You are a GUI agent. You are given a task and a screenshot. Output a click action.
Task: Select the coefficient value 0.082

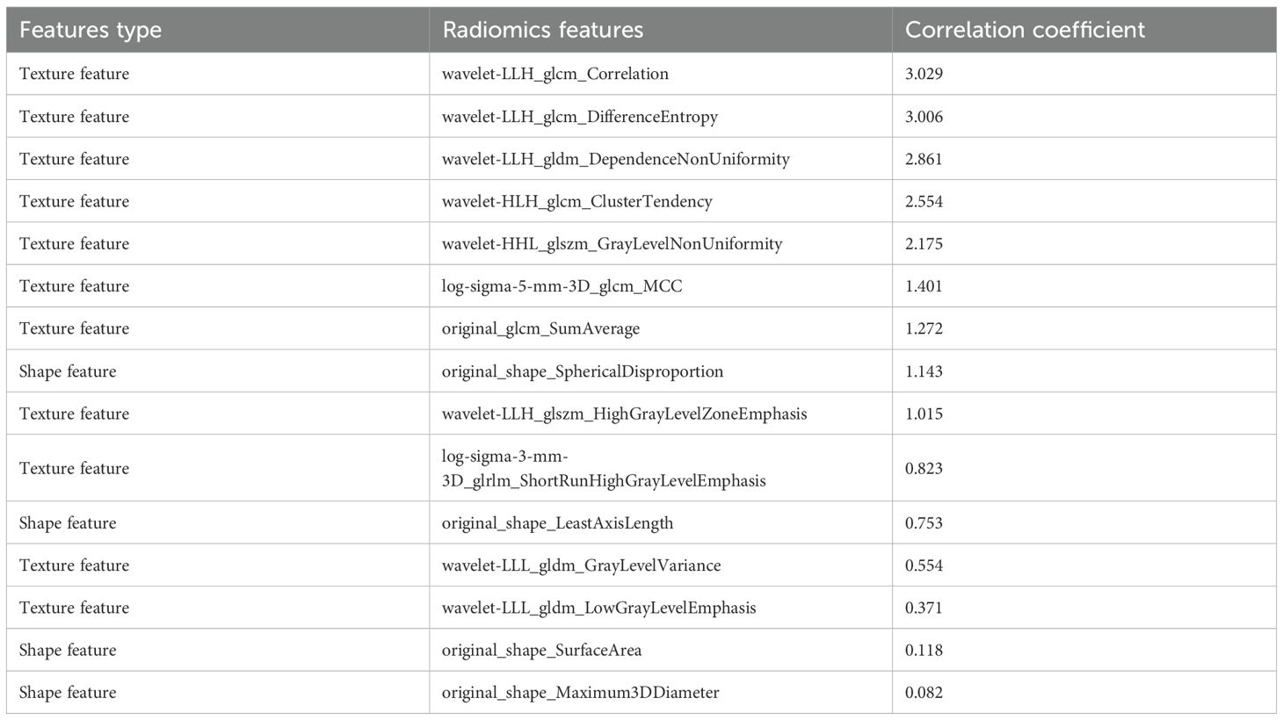click(924, 693)
